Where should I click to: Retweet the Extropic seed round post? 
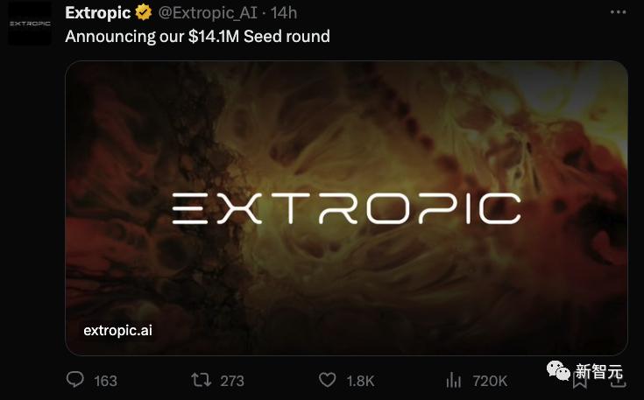[202, 380]
